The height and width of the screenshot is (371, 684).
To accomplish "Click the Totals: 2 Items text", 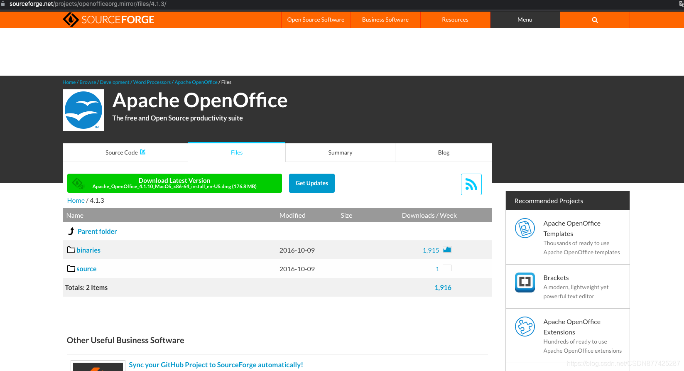I will pos(86,287).
